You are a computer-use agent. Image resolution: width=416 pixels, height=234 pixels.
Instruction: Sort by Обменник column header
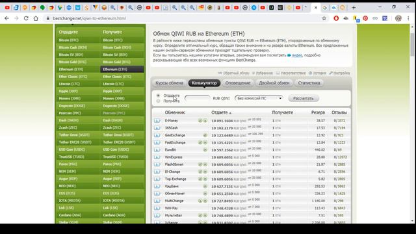point(175,112)
